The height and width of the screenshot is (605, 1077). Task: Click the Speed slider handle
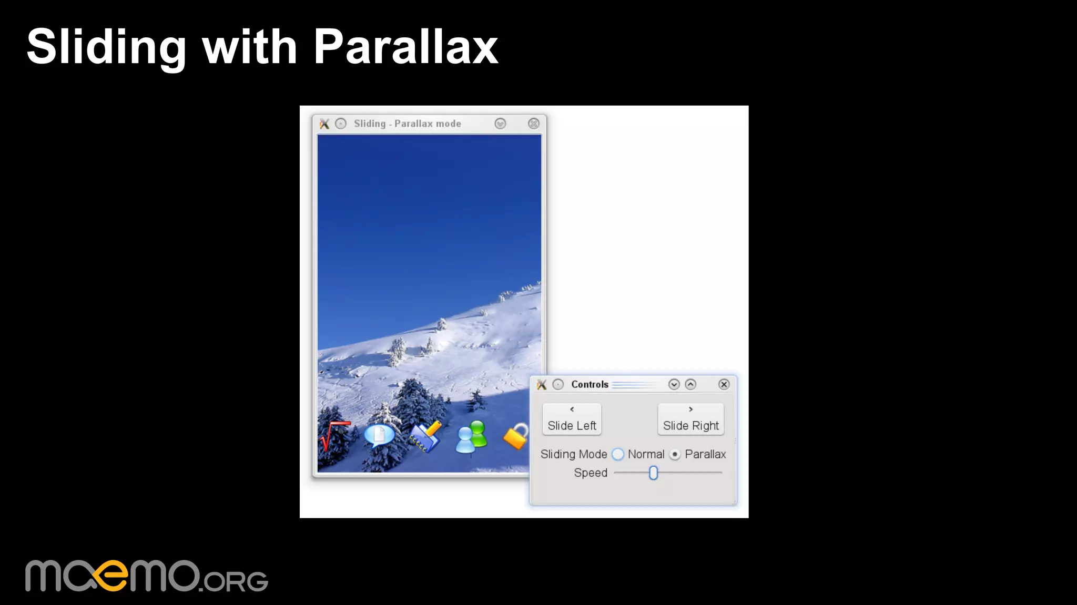[x=653, y=473]
